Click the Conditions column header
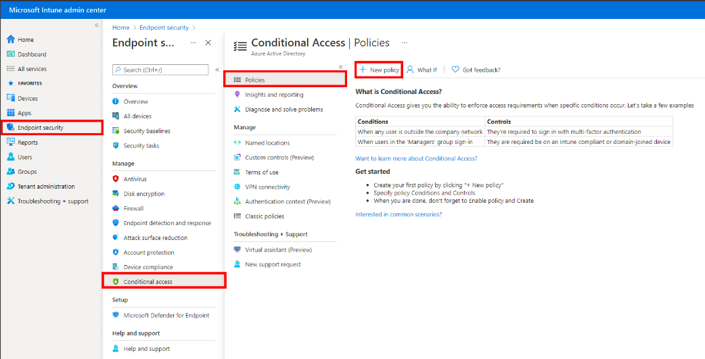 coord(373,122)
